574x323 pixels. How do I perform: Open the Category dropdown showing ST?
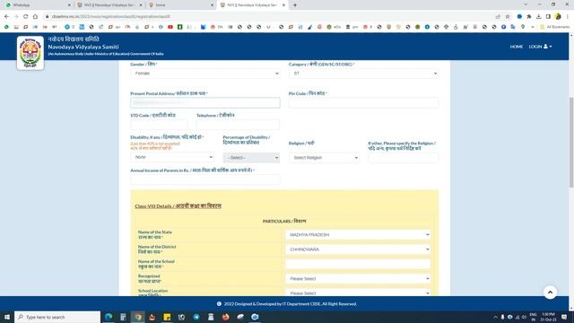click(x=363, y=74)
